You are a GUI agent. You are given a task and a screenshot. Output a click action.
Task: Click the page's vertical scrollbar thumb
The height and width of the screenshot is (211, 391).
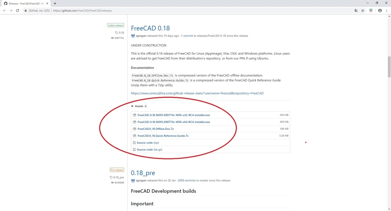[389, 67]
